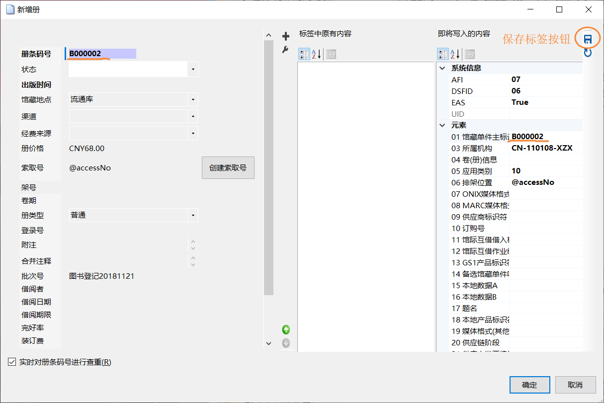Image resolution: width=604 pixels, height=403 pixels.
Task: Open the 渠道 dropdown
Action: pyautogui.click(x=193, y=117)
